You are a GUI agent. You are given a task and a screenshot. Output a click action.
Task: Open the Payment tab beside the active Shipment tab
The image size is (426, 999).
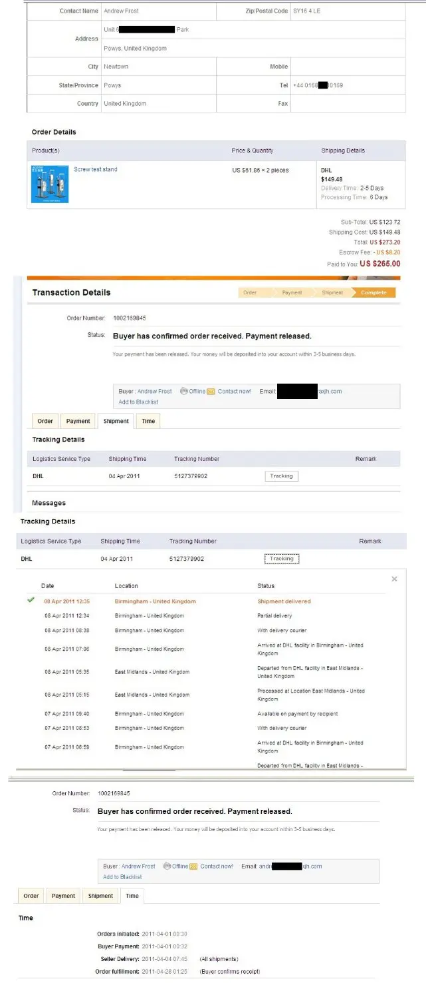78,421
